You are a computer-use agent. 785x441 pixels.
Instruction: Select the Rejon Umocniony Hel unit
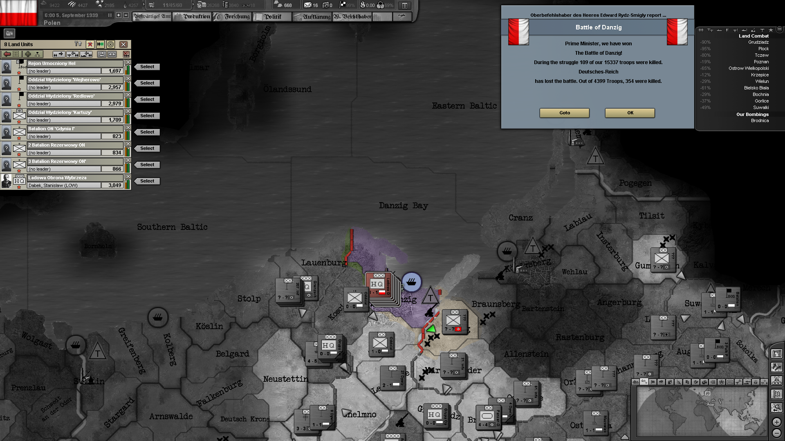[x=147, y=67]
